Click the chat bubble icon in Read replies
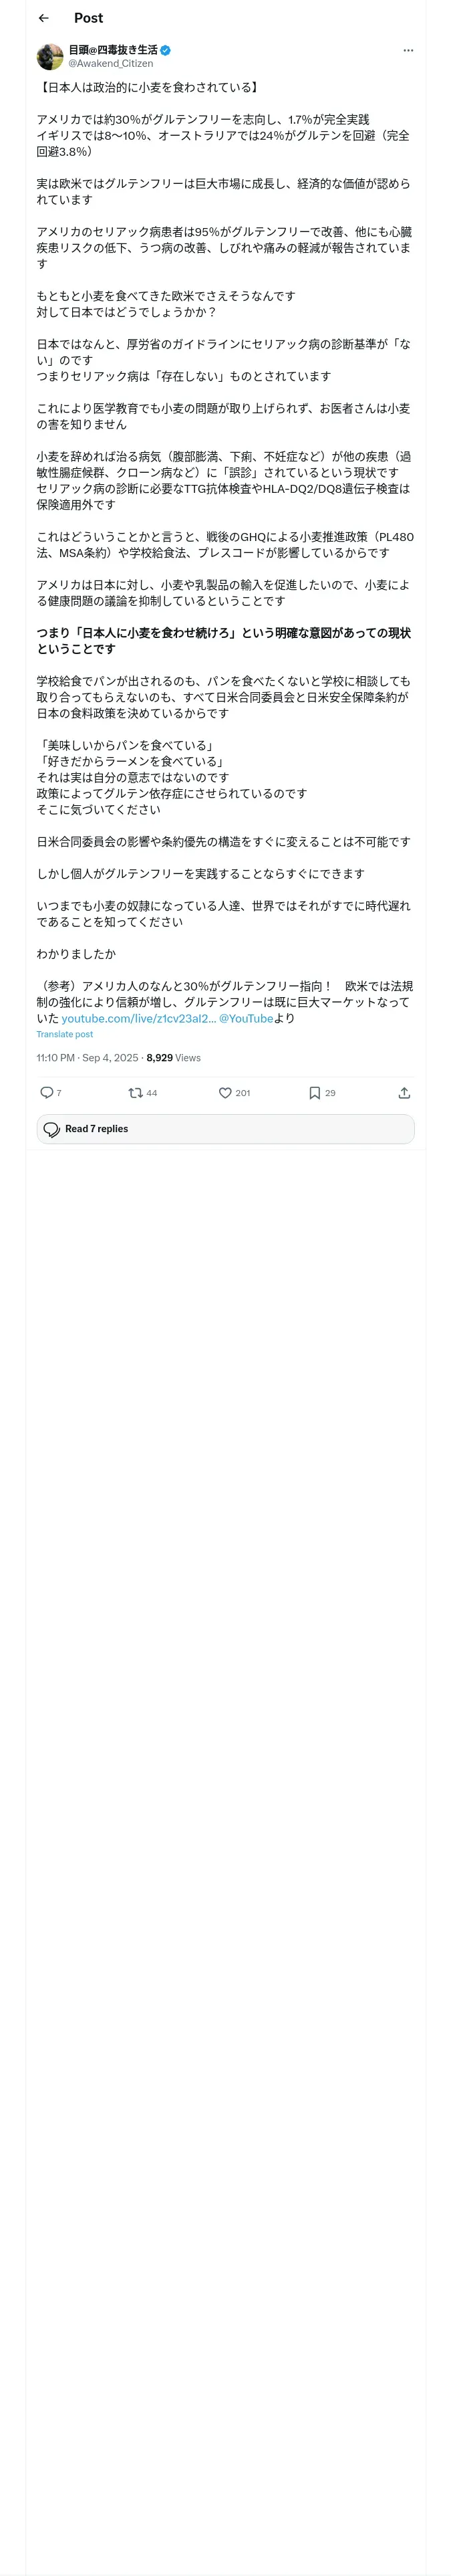This screenshot has height=2576, width=451. pyautogui.click(x=52, y=1129)
